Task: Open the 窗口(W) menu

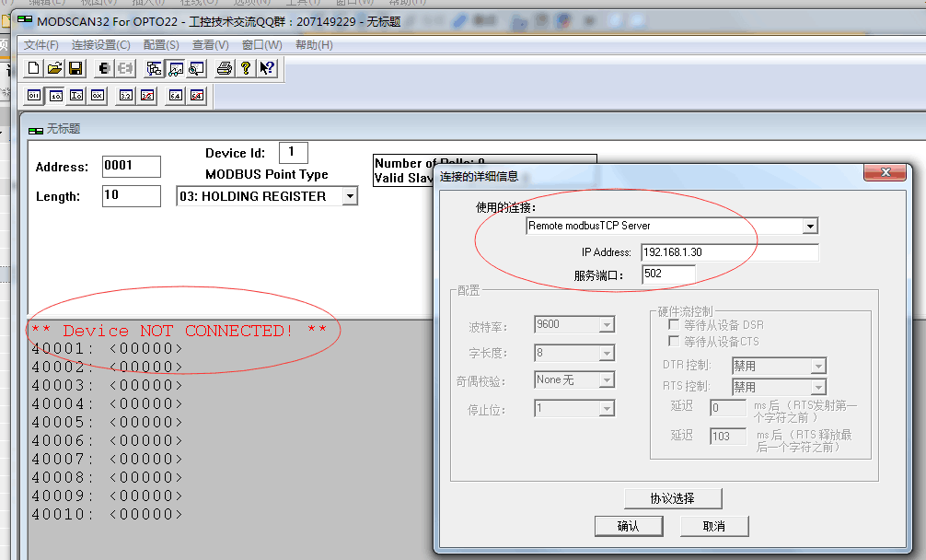Action: tap(262, 45)
